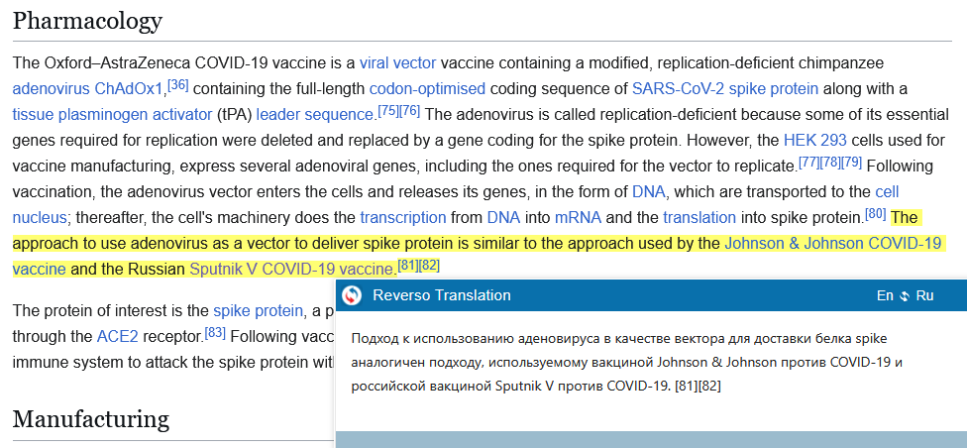Click the Russian translated text
Screen dimensions: 967x448
[x=626, y=361]
